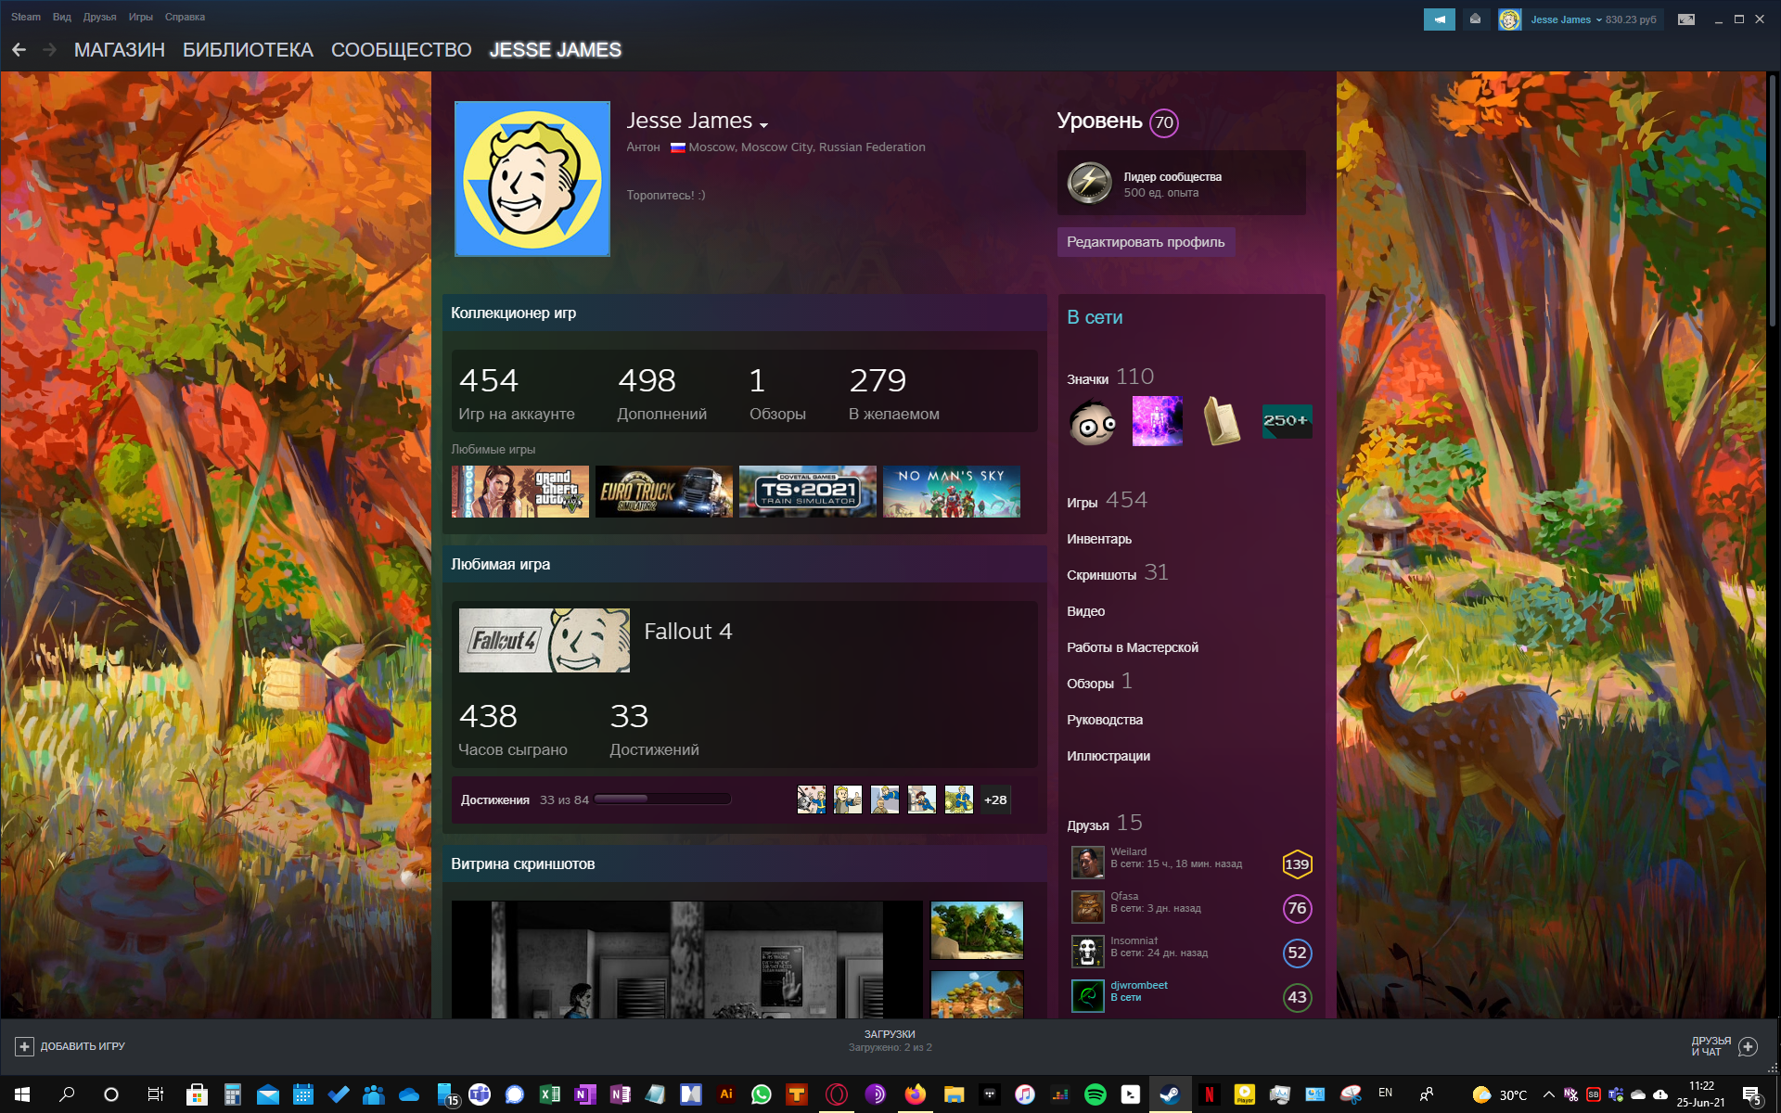Open the Скриншоты 31 link
Image resolution: width=1781 pixels, height=1113 pixels.
point(1117,573)
